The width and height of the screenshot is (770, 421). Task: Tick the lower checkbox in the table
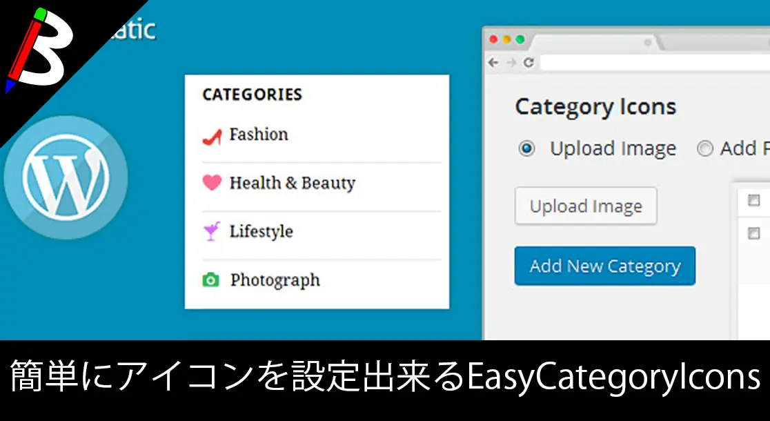click(753, 234)
